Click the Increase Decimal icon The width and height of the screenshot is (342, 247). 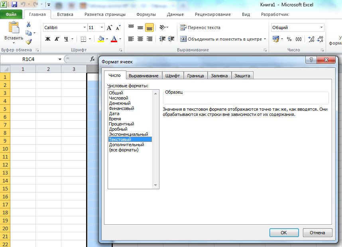(311, 39)
